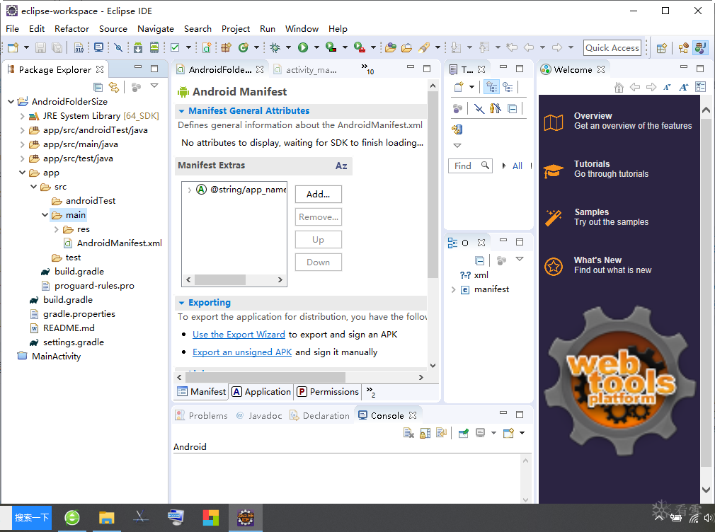Screen dimensions: 715x532
Task: Toggle Skip All Breakpoints in toolbar
Action: pyautogui.click(x=118, y=47)
